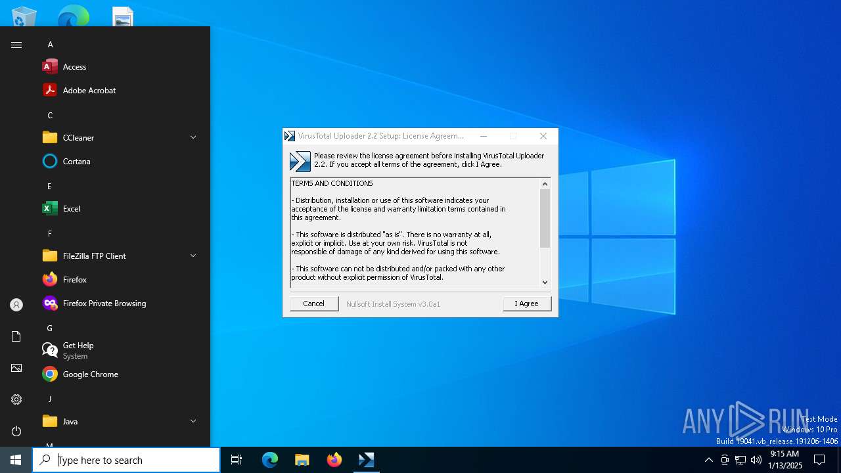Open Settings gear in Start sidebar
This screenshot has height=473, width=841.
point(16,399)
